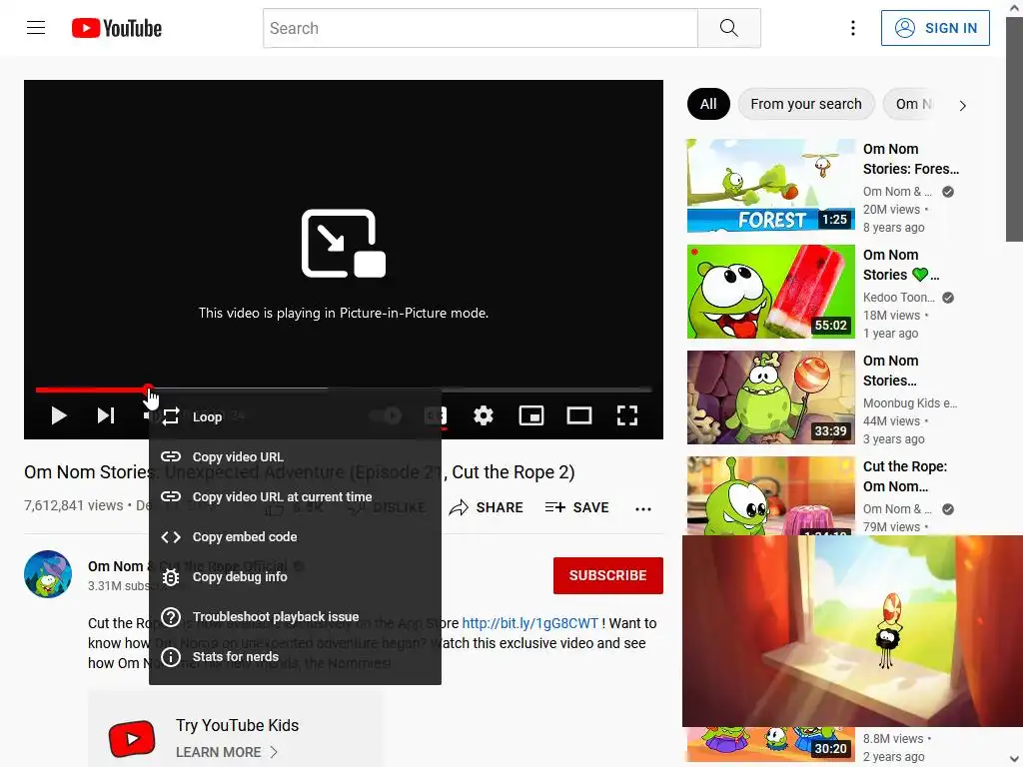Viewport: 1023px width, 767px height.
Task: Play the video with the play button
Action: 59,415
